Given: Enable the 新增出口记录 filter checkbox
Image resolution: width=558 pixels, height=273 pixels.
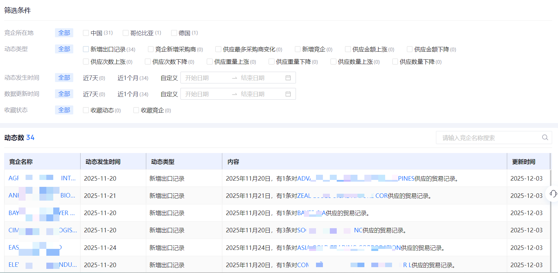Looking at the screenshot, I should pyautogui.click(x=86, y=49).
